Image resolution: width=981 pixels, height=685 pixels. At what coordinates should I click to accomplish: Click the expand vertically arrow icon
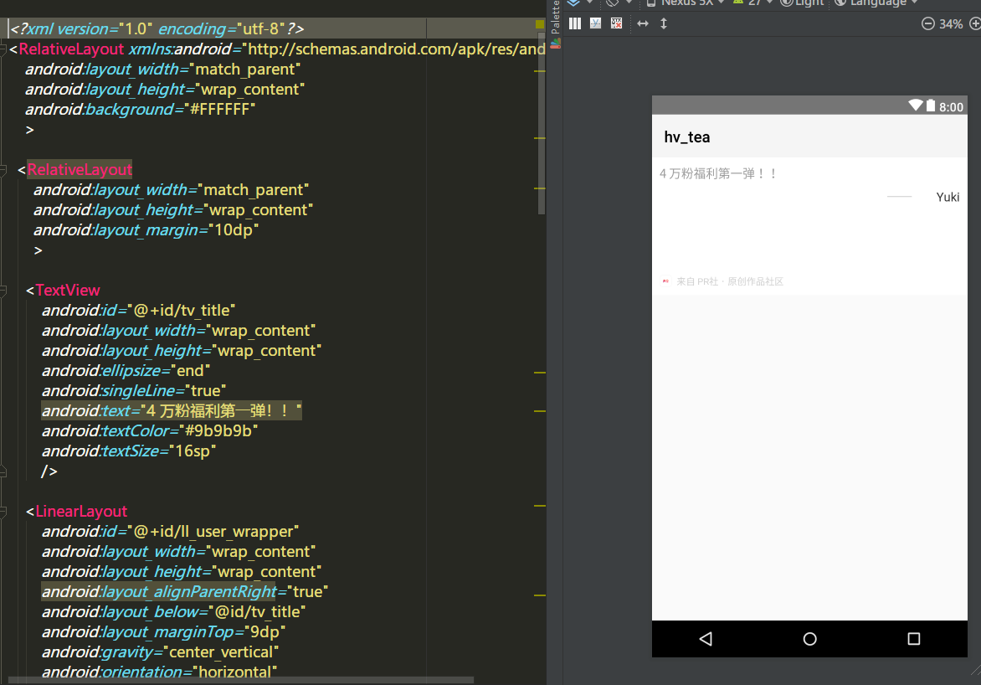[x=664, y=23]
